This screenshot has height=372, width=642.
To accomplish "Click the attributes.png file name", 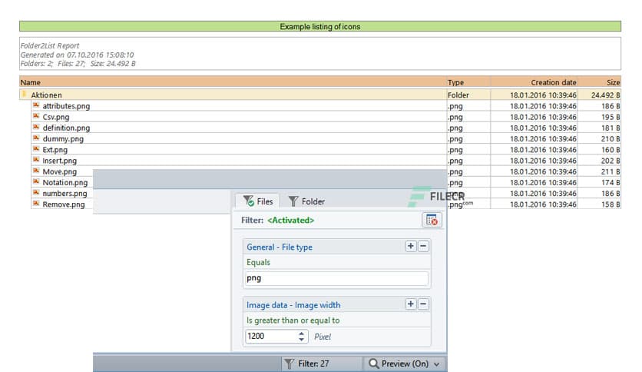I will click(66, 106).
